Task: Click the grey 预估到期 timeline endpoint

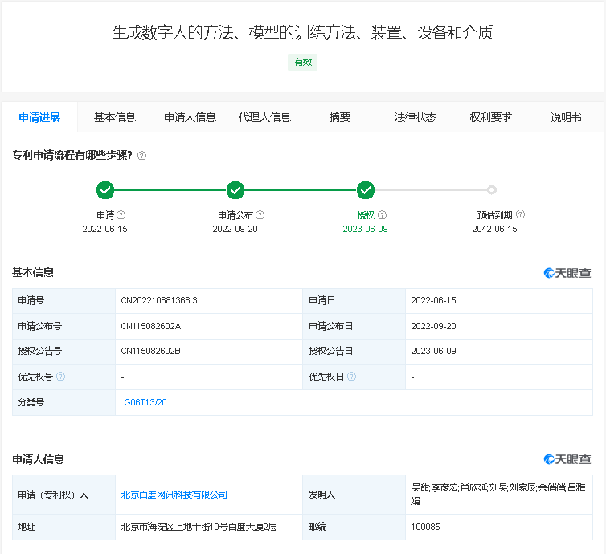Action: (492, 190)
